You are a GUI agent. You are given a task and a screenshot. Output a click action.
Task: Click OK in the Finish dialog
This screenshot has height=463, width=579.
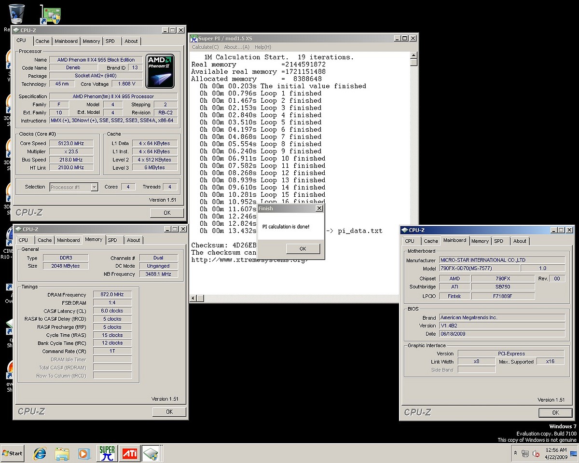(303, 249)
